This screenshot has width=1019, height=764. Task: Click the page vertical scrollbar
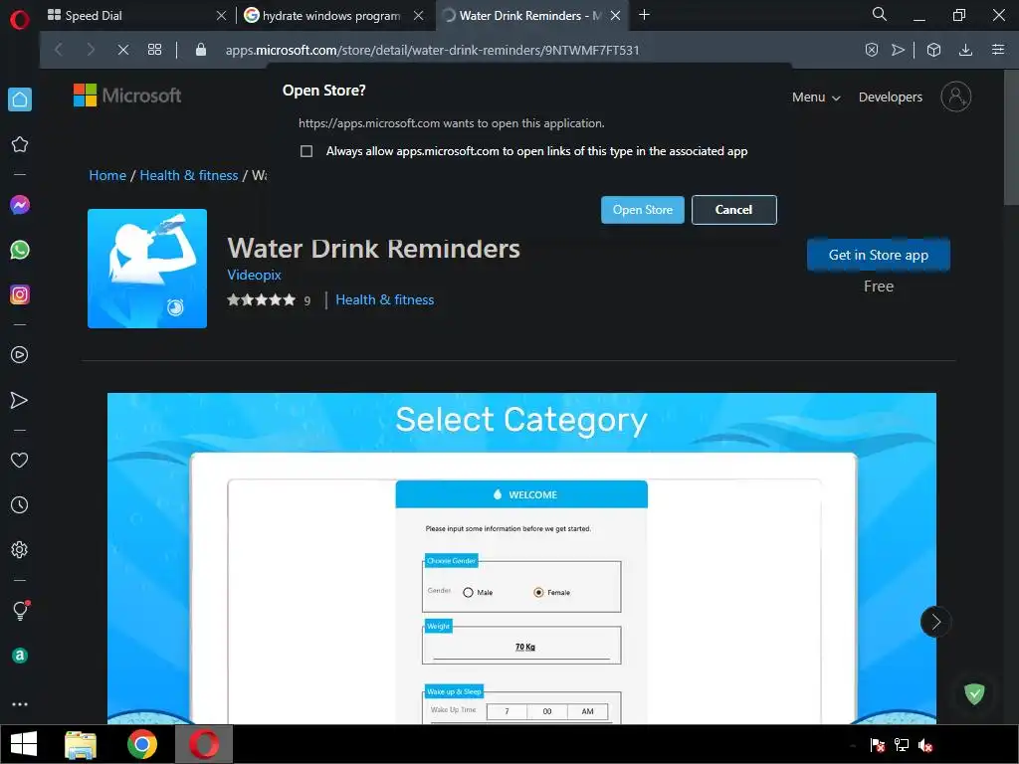[x=1011, y=137]
